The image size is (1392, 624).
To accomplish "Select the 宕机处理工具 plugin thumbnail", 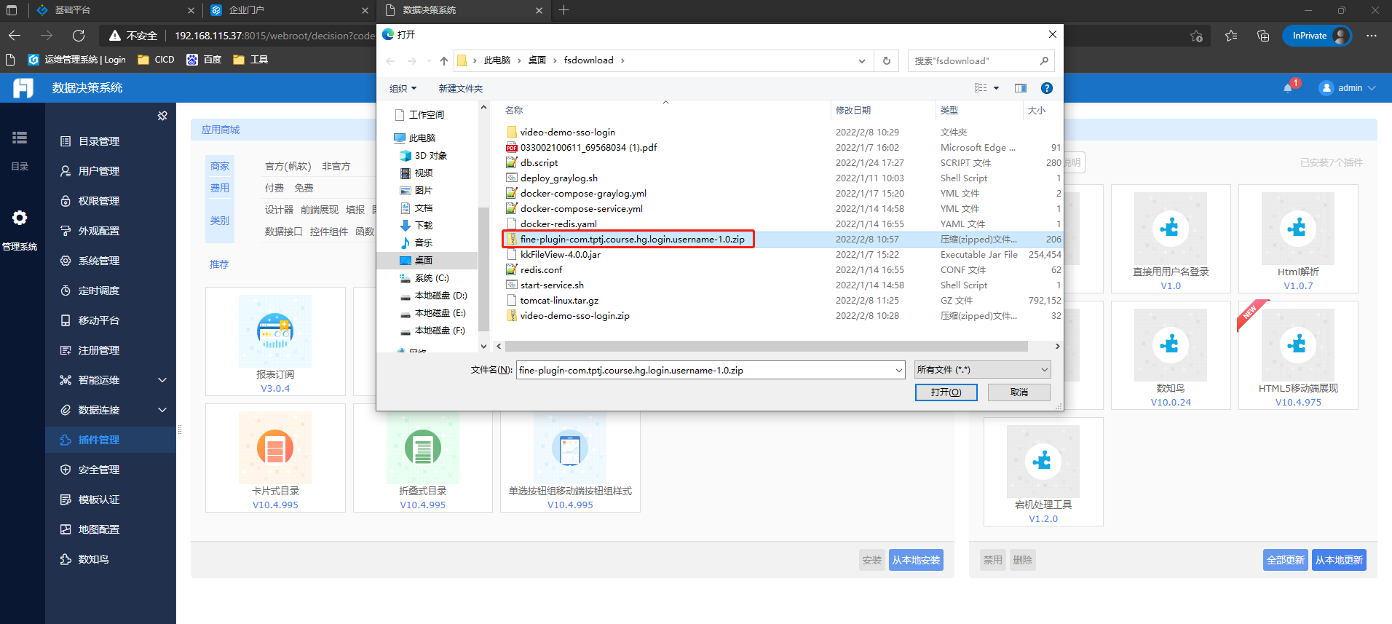I will pyautogui.click(x=1043, y=462).
